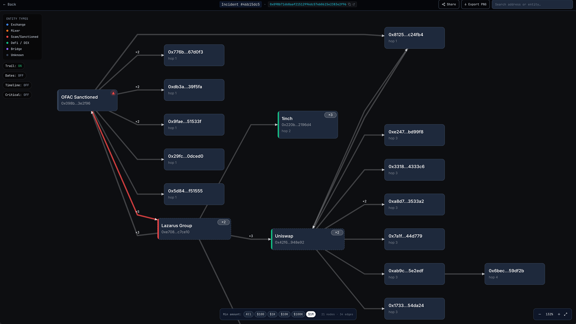Go back using the Back link
This screenshot has height=324, width=576.
point(9,4)
